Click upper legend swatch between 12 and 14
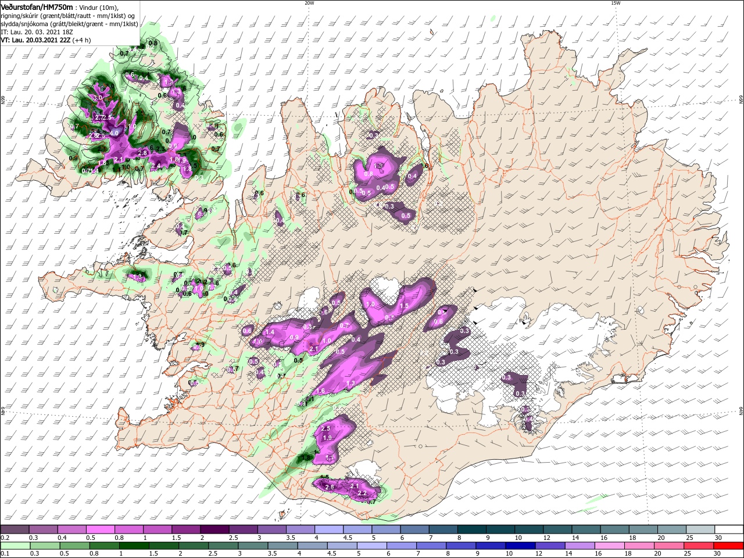 (557, 529)
